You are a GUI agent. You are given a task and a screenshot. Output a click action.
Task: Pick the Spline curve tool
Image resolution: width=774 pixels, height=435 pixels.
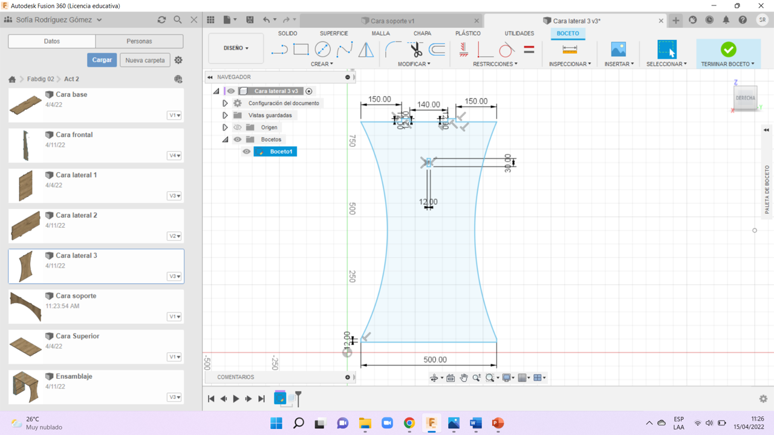click(x=345, y=50)
